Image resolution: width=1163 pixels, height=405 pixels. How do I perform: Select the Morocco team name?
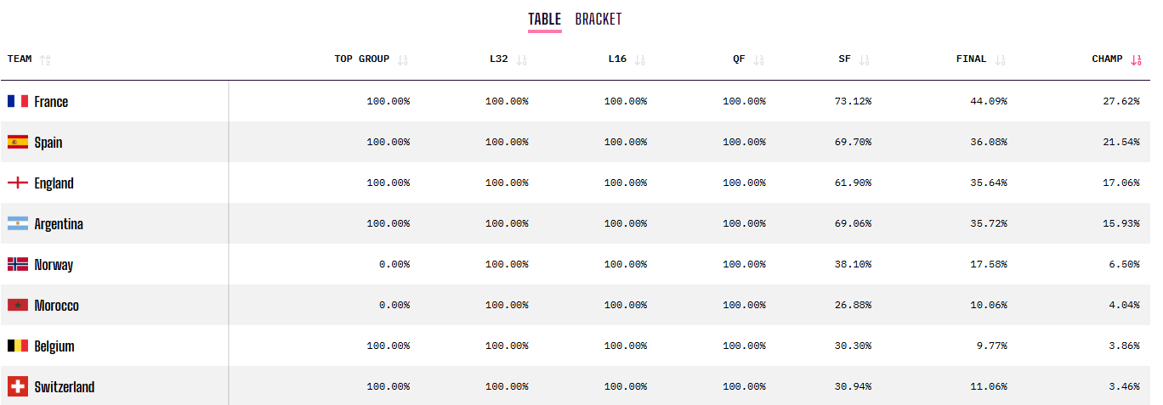click(x=57, y=306)
